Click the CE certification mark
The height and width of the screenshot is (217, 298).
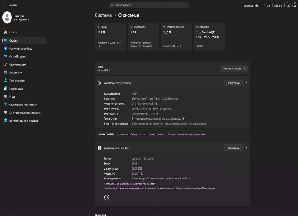tap(107, 197)
